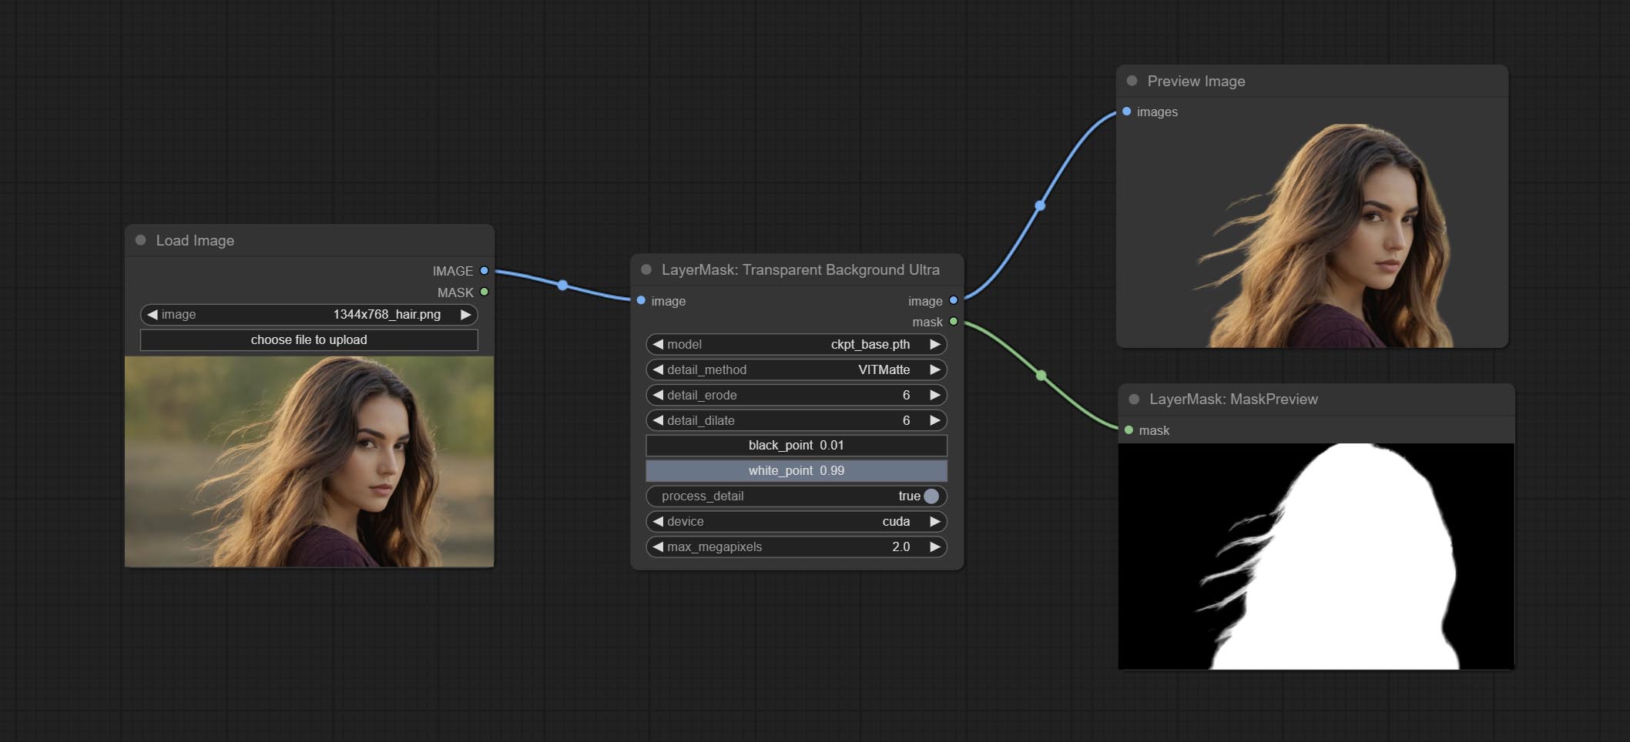Open the detail_method dropdown VITMatte
Image resolution: width=1630 pixels, height=742 pixels.
tap(797, 369)
